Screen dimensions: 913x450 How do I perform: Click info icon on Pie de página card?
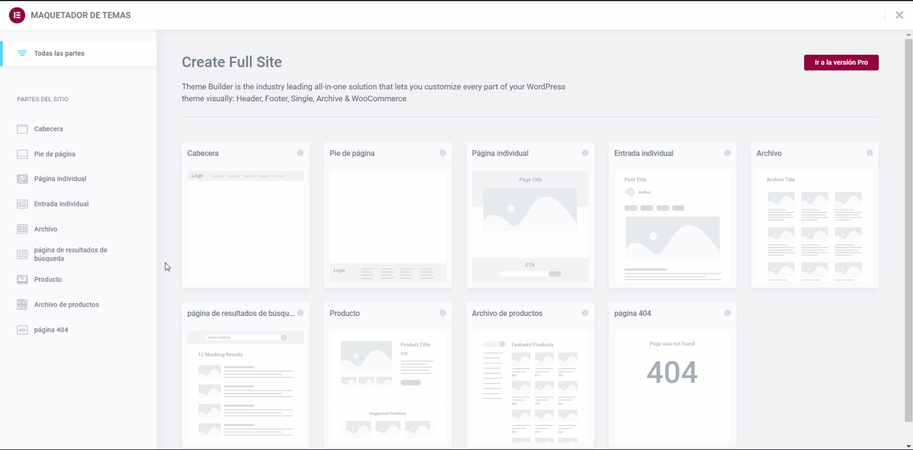(x=443, y=153)
